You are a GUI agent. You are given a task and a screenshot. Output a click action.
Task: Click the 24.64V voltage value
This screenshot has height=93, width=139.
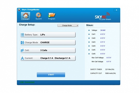pyautogui.click(x=103, y=30)
